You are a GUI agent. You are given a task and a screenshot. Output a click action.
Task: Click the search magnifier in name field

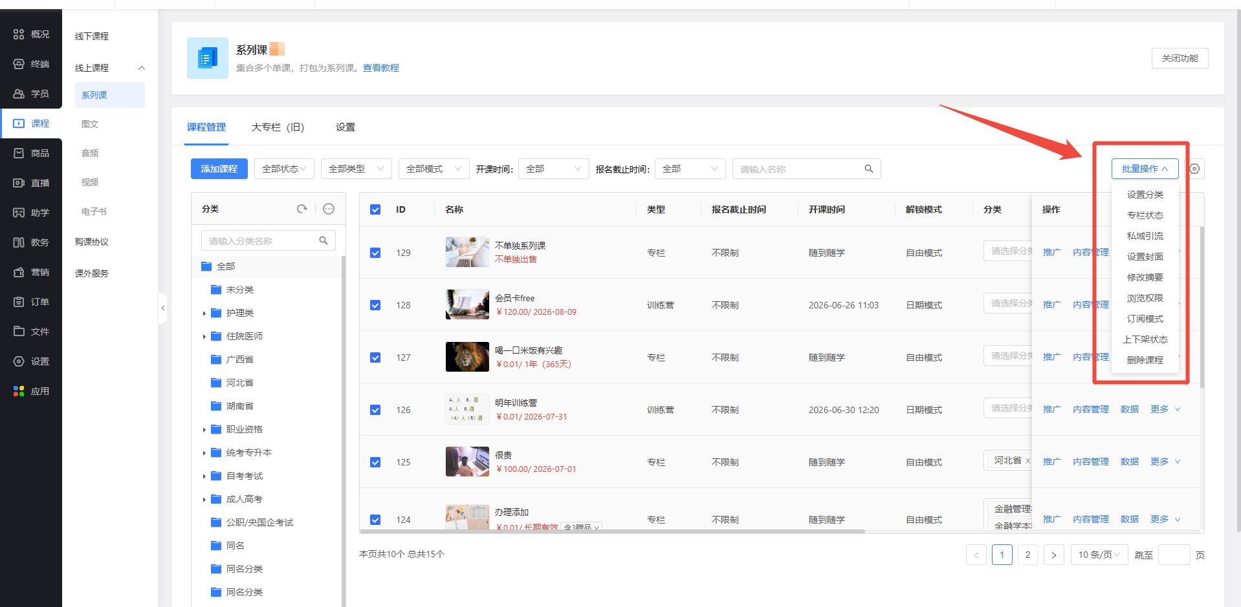pos(869,169)
